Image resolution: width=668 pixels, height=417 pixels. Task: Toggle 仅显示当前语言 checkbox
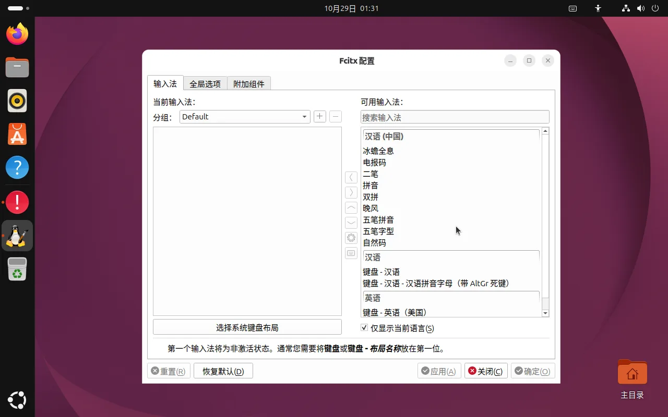click(x=364, y=327)
